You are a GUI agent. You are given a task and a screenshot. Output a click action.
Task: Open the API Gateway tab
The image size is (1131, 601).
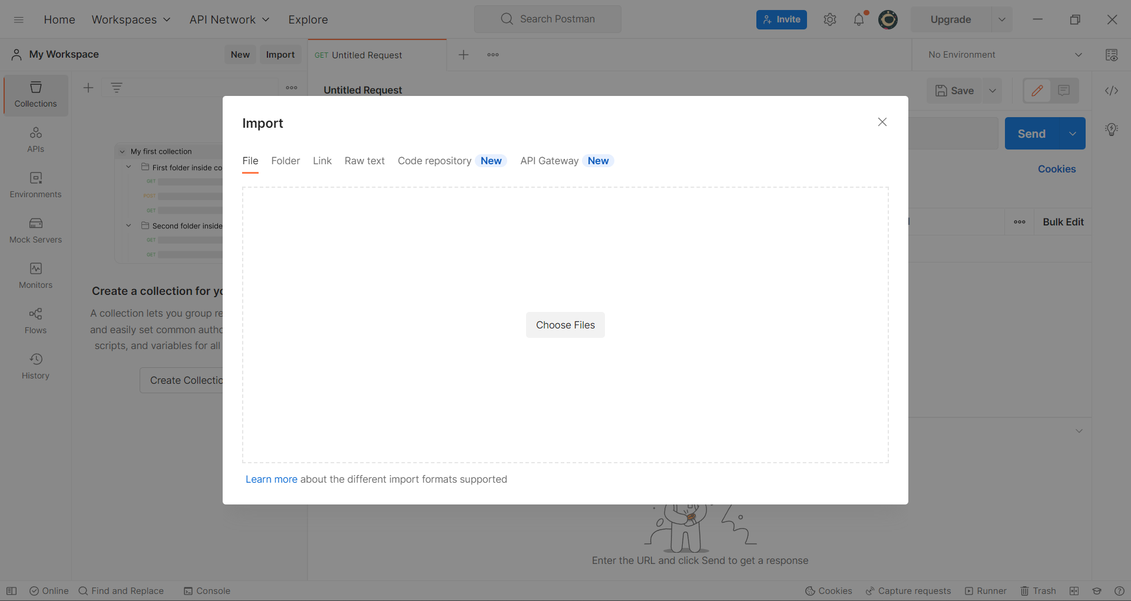pos(567,161)
